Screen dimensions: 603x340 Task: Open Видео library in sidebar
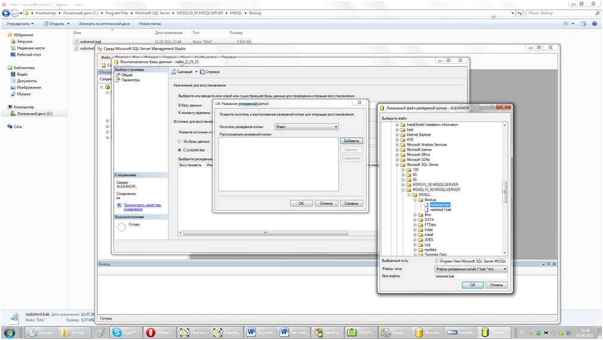[x=22, y=74]
